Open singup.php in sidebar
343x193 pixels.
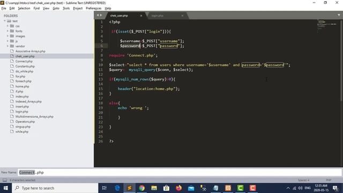23,127
